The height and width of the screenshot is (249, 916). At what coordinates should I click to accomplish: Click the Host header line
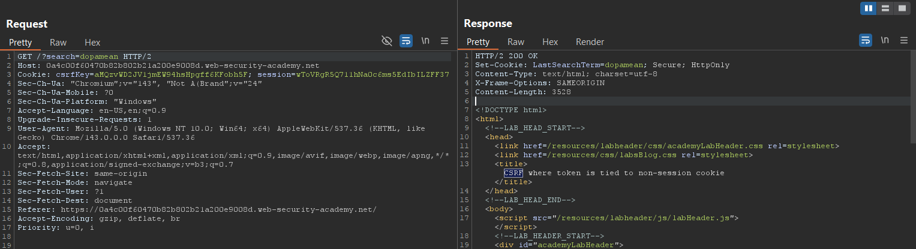169,65
